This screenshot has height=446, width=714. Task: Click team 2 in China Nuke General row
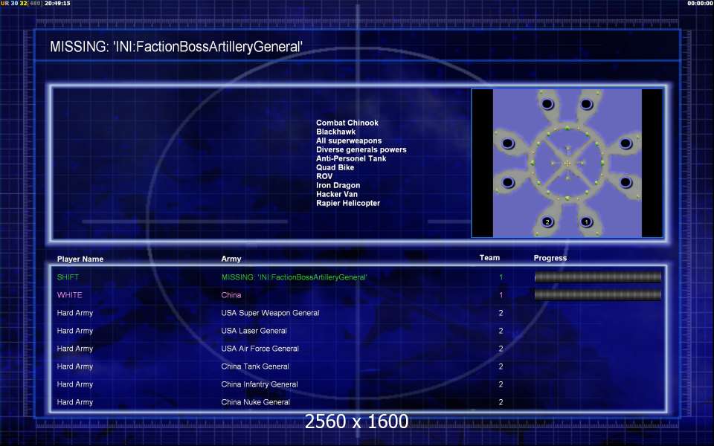pos(501,402)
